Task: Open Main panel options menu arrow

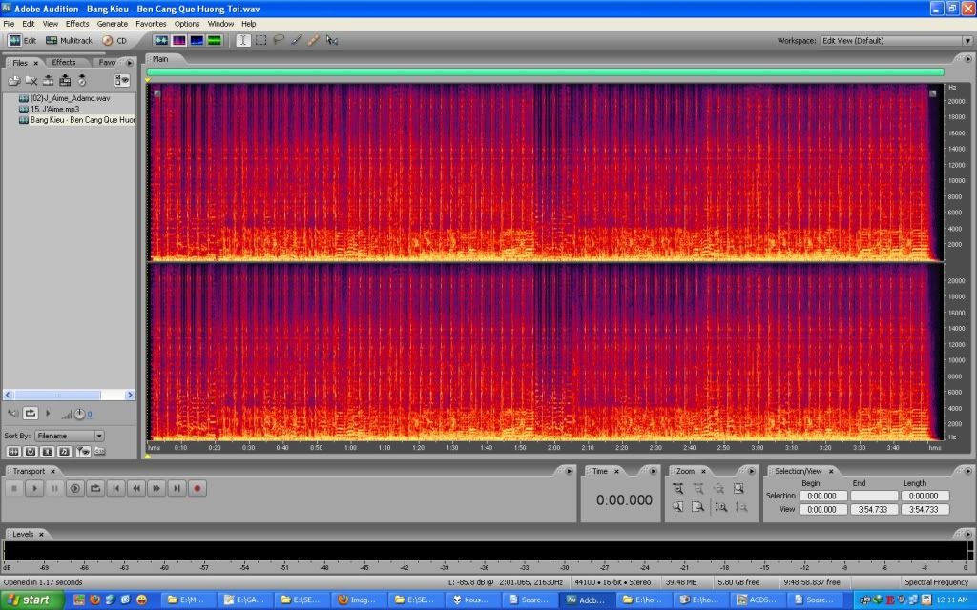Action: (967, 59)
